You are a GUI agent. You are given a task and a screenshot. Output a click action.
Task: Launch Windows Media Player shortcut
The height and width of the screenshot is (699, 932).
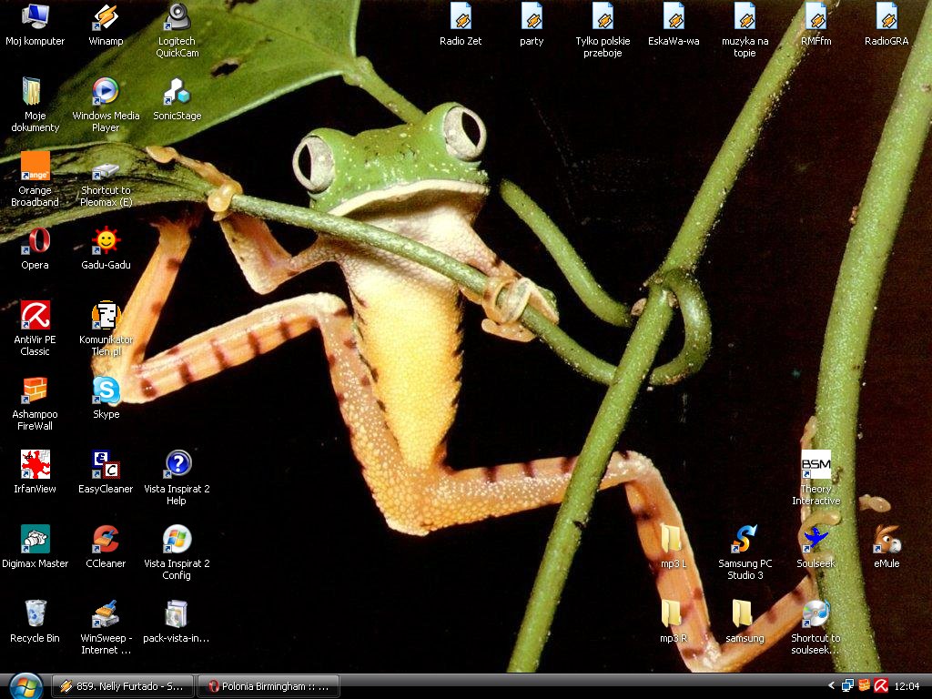106,93
